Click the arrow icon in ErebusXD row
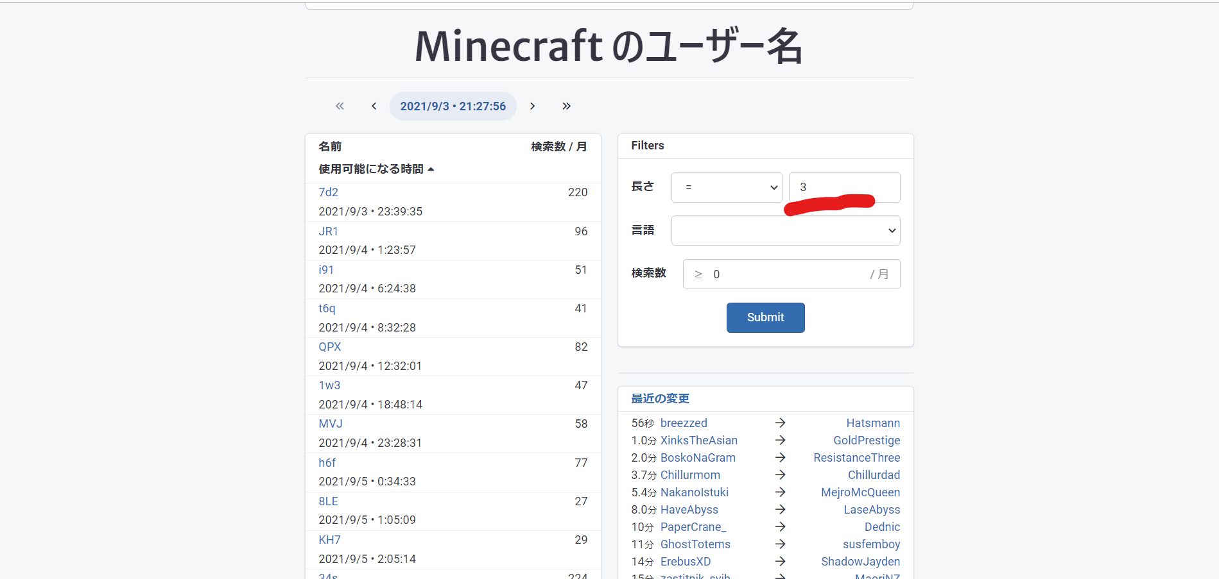The height and width of the screenshot is (579, 1219). (x=780, y=561)
